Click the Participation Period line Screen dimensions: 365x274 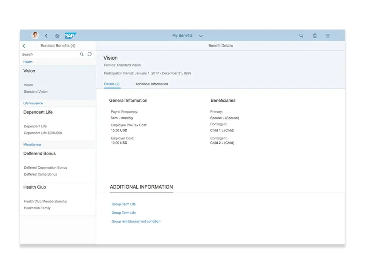pyautogui.click(x=148, y=73)
